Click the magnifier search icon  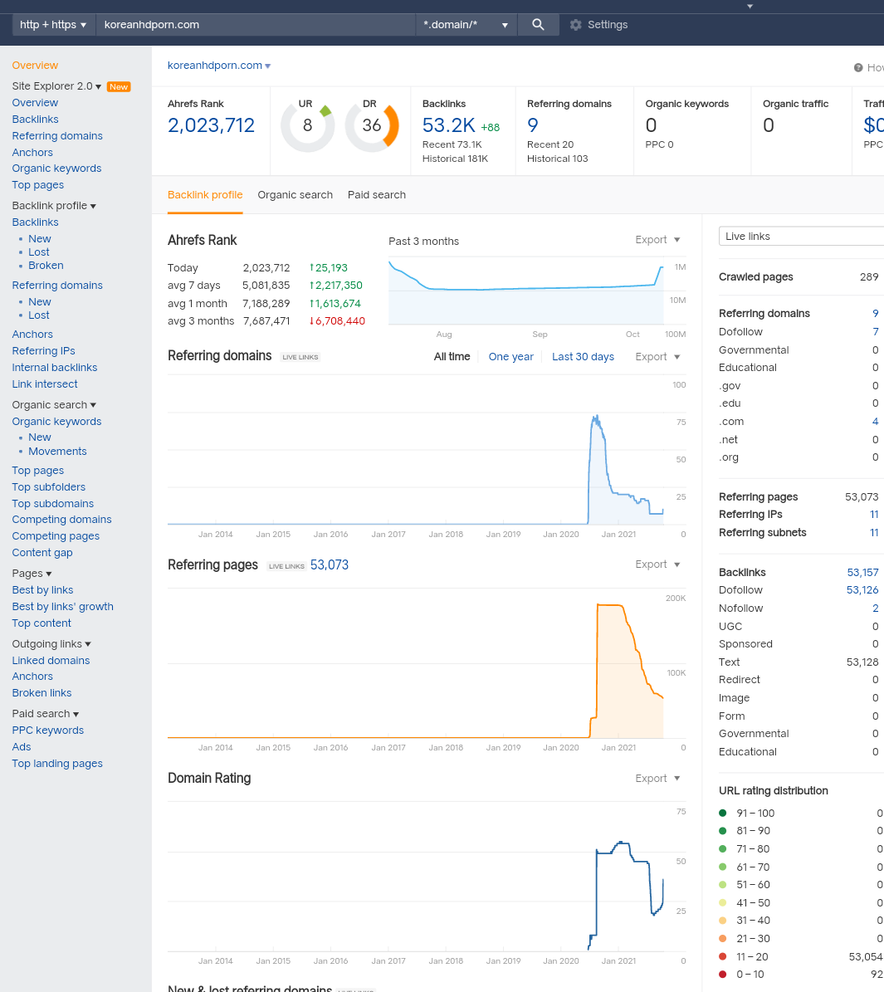pyautogui.click(x=538, y=25)
